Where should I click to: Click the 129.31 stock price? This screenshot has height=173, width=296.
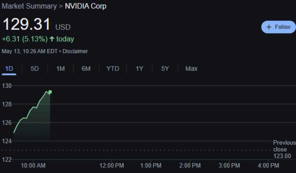coord(26,25)
